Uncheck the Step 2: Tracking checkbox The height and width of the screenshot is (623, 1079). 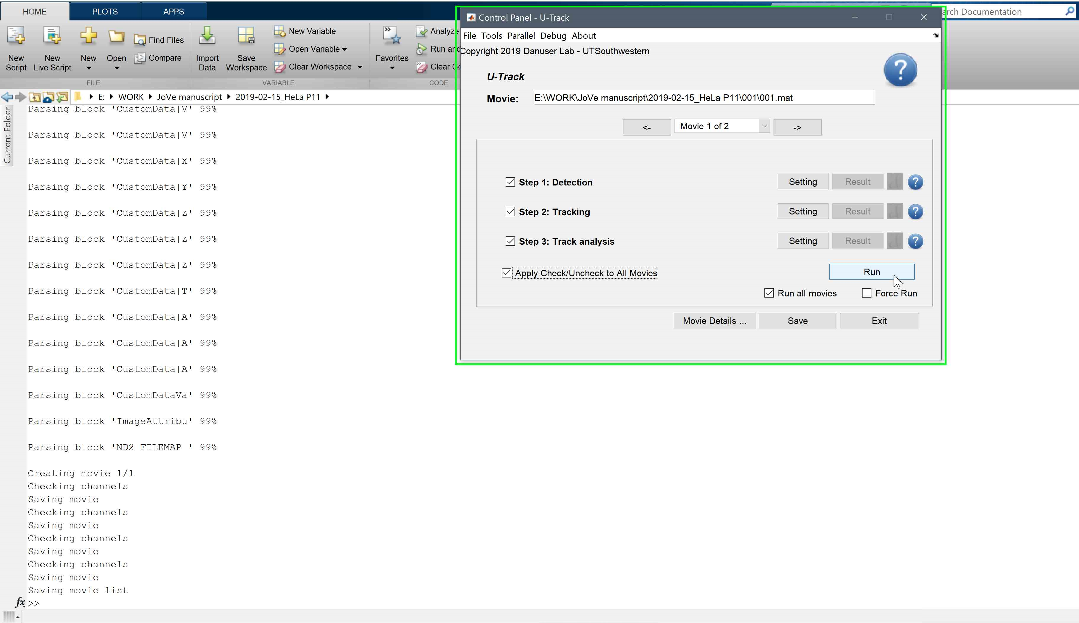coord(510,212)
